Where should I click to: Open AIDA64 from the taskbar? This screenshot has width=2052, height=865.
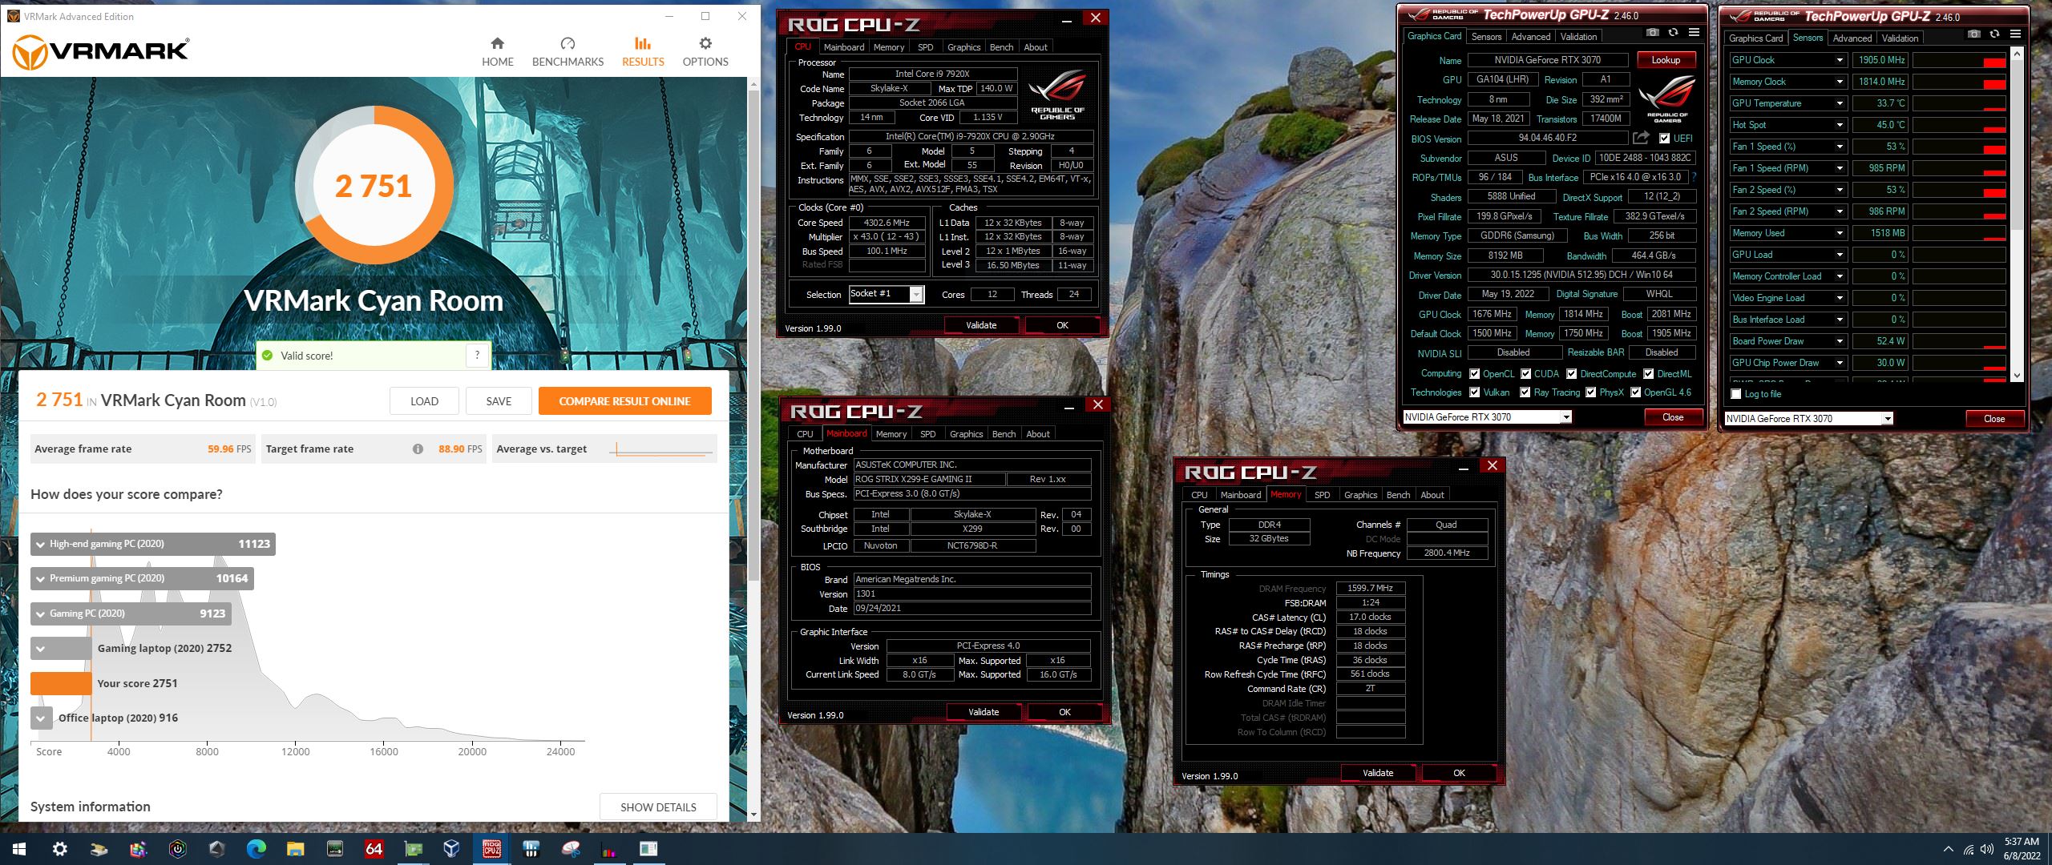(x=374, y=849)
